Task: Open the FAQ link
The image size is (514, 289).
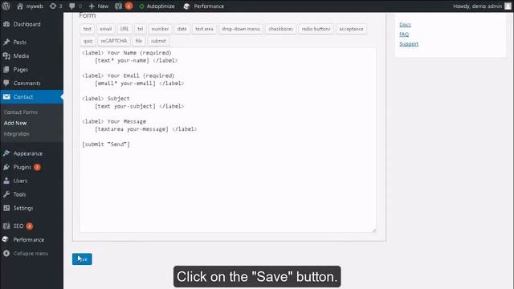Action: [404, 34]
